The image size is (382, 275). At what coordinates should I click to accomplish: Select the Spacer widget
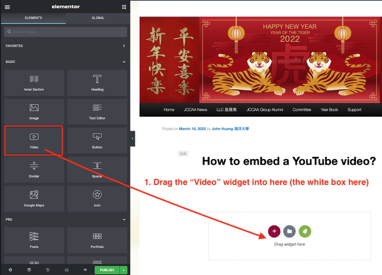coord(97,170)
